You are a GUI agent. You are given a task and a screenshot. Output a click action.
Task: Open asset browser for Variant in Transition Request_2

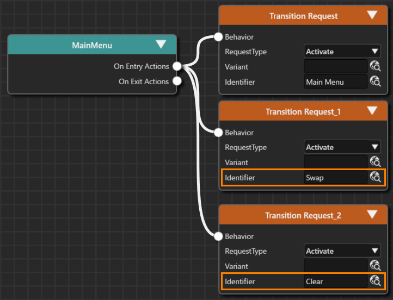point(375,265)
